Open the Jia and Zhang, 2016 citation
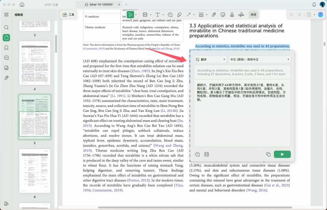This screenshot has width=327, height=210. 168,48
